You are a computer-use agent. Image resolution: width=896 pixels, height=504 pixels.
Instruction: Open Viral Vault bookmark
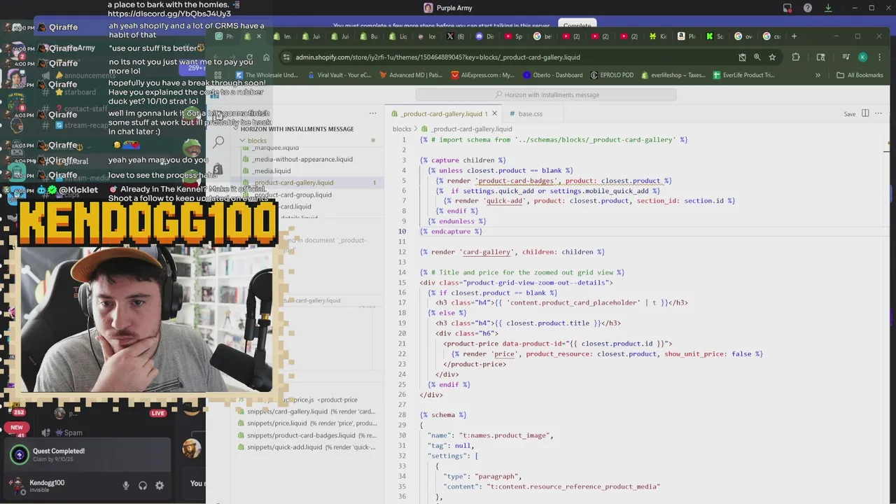pyautogui.click(x=338, y=75)
